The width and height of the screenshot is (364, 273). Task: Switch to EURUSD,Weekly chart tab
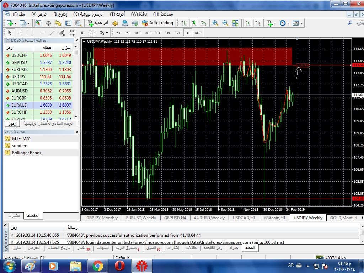click(141, 218)
